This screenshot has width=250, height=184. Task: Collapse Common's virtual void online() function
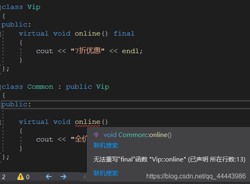click(0, 122)
